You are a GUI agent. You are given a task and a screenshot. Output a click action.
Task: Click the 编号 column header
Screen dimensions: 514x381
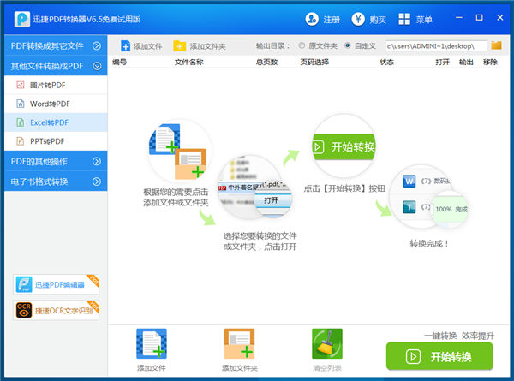[x=119, y=62]
